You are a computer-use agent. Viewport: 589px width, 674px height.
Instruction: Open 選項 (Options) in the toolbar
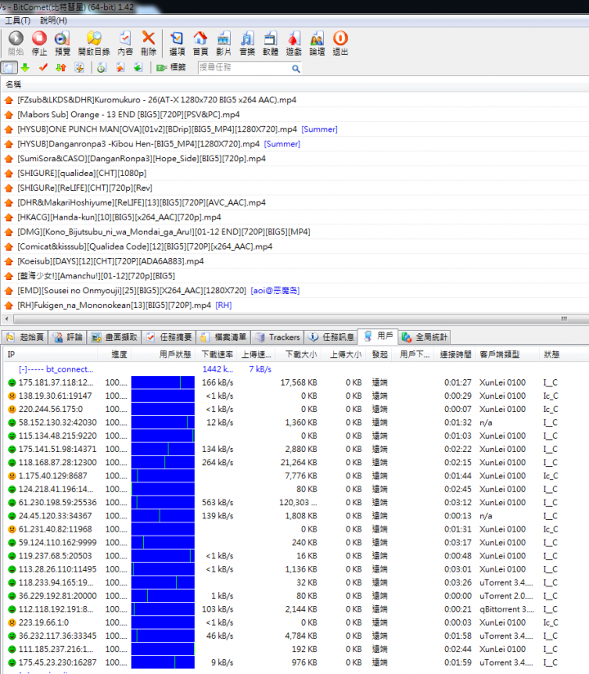coord(177,43)
